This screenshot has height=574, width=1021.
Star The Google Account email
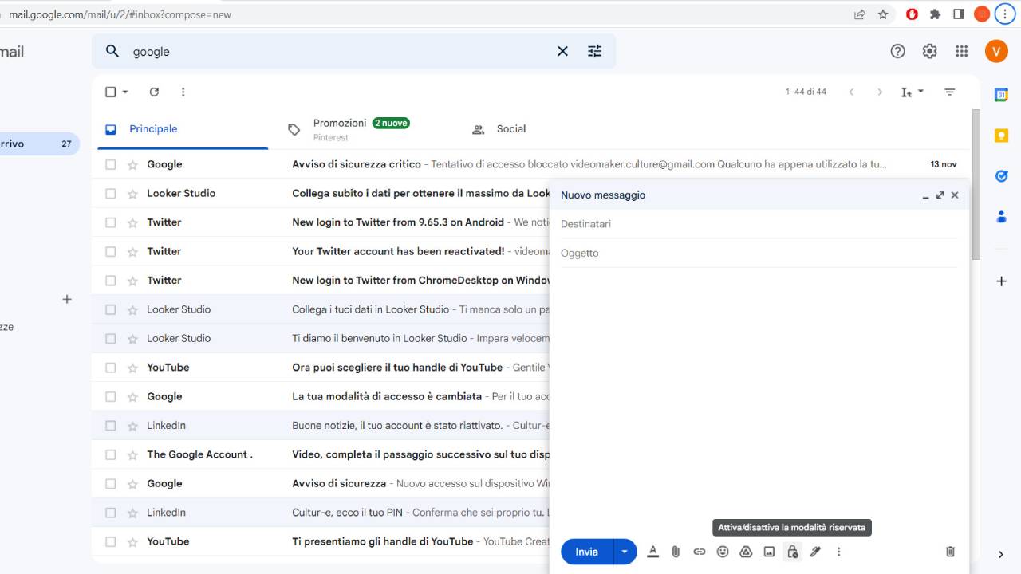pos(132,454)
